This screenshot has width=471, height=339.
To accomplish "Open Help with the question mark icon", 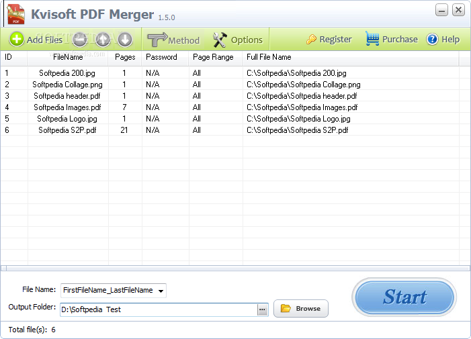I will [443, 40].
